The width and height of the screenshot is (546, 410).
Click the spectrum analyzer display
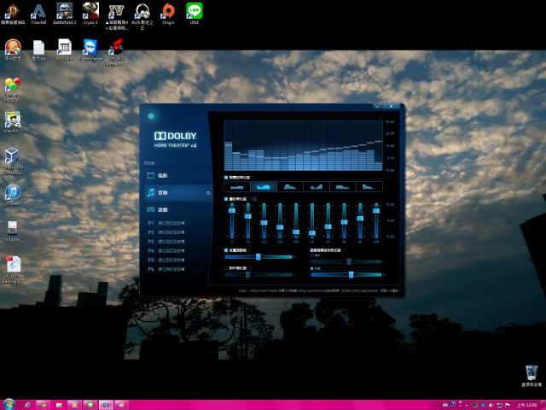(304, 146)
